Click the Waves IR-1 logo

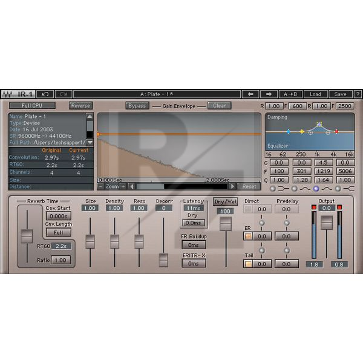point(18,94)
